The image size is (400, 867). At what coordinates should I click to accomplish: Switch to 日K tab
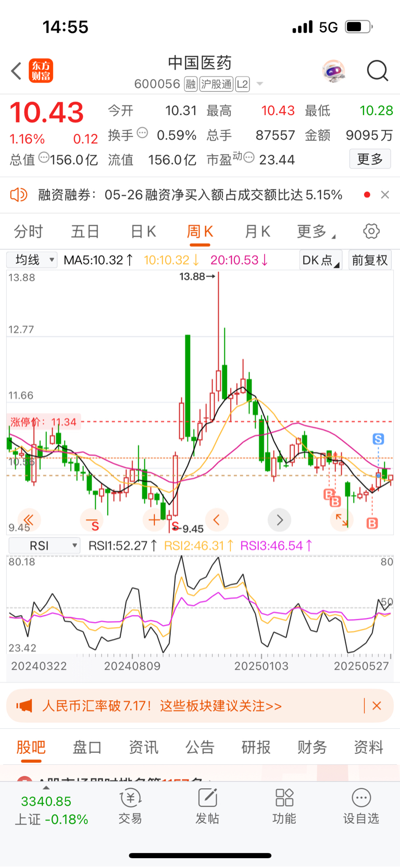click(143, 231)
